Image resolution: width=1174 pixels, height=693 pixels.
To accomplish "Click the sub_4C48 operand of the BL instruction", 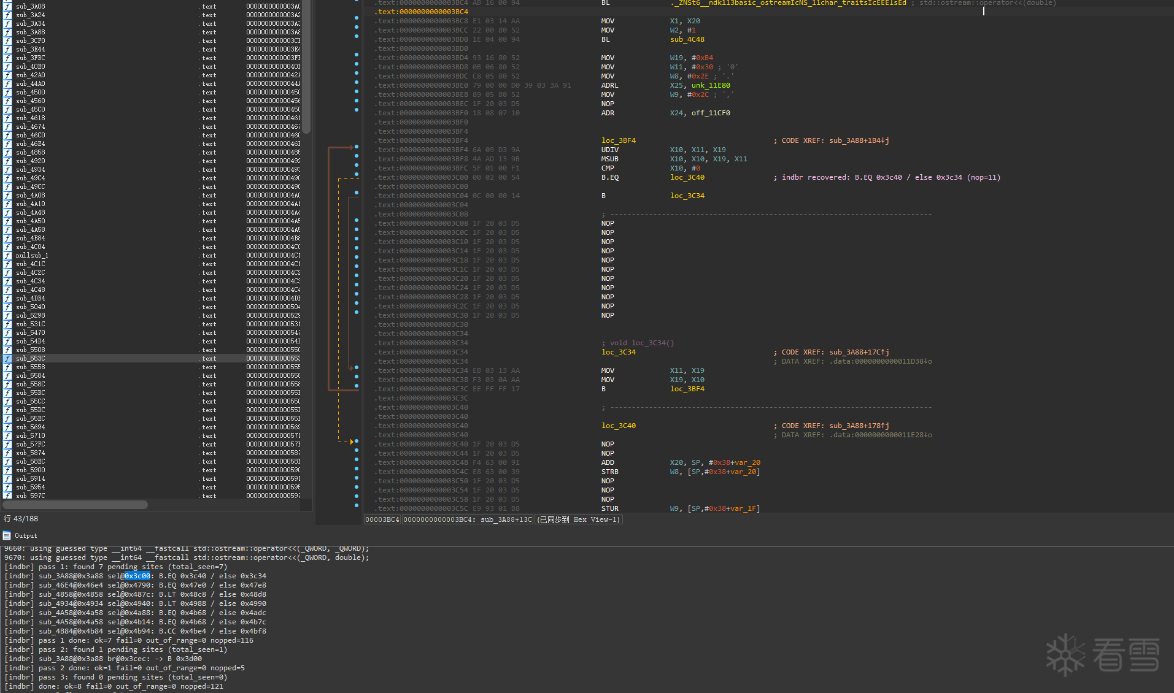I will pos(687,39).
